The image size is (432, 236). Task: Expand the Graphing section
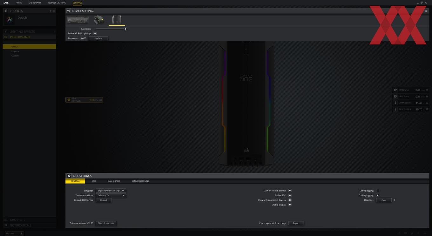point(29,220)
